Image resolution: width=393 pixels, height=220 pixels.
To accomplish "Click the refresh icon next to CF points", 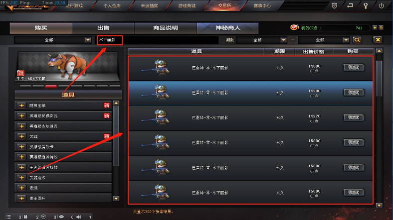I will [381, 28].
